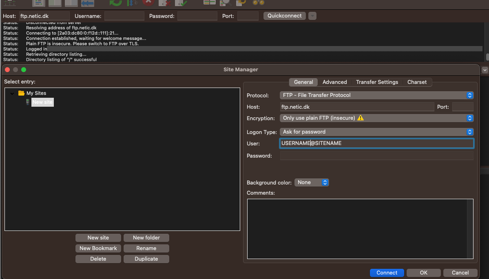Click the Site Manager Host field

tap(357, 107)
